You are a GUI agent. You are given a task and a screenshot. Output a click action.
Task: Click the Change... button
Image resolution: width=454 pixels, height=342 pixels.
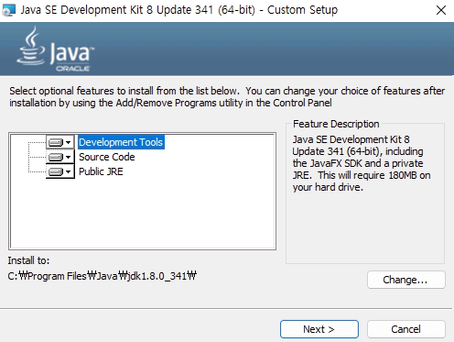pyautogui.click(x=406, y=280)
